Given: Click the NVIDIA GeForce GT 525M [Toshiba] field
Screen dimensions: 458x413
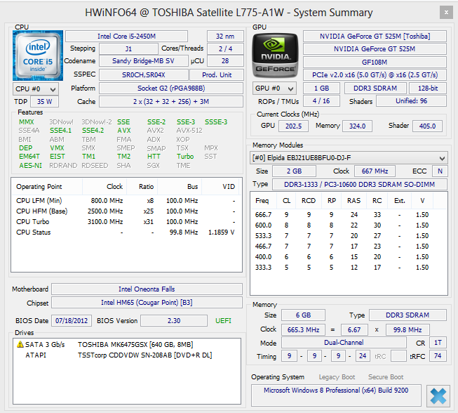Looking at the screenshot, I should (375, 37).
